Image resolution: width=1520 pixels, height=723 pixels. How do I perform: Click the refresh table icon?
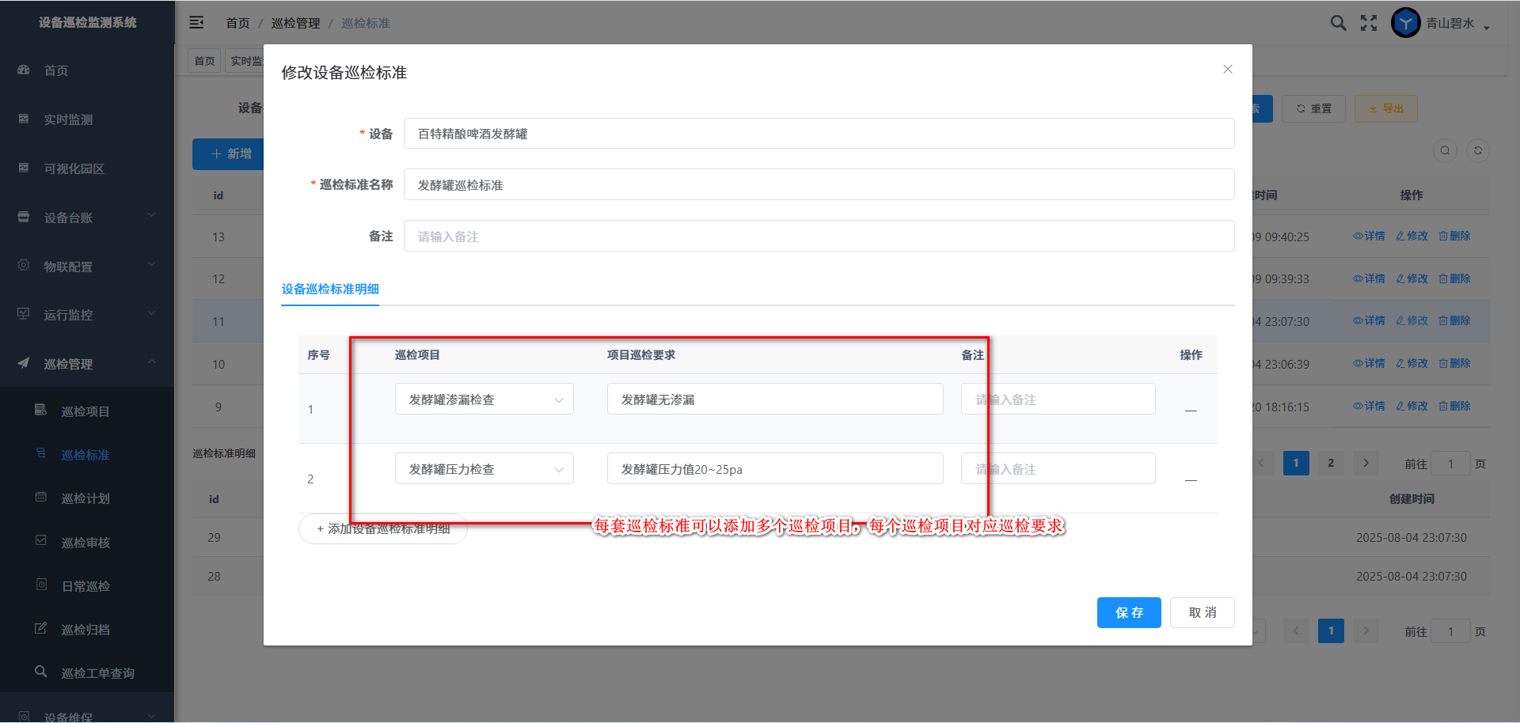click(1477, 151)
